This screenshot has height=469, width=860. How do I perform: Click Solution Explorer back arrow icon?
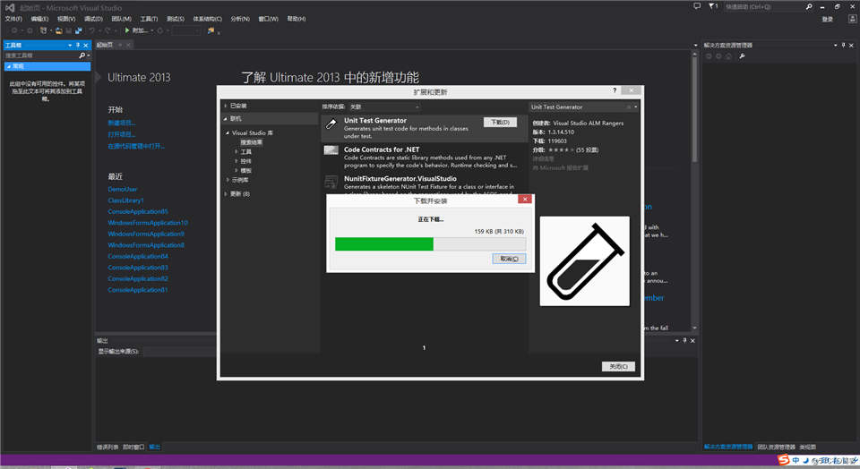(x=709, y=55)
